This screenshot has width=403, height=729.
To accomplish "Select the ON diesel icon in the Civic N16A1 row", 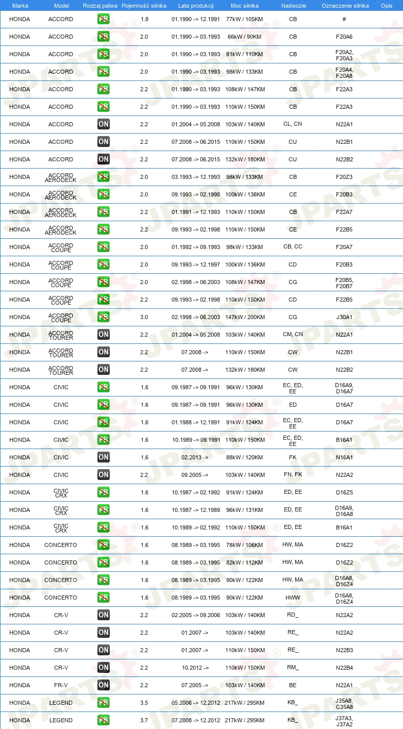I will coord(104,457).
